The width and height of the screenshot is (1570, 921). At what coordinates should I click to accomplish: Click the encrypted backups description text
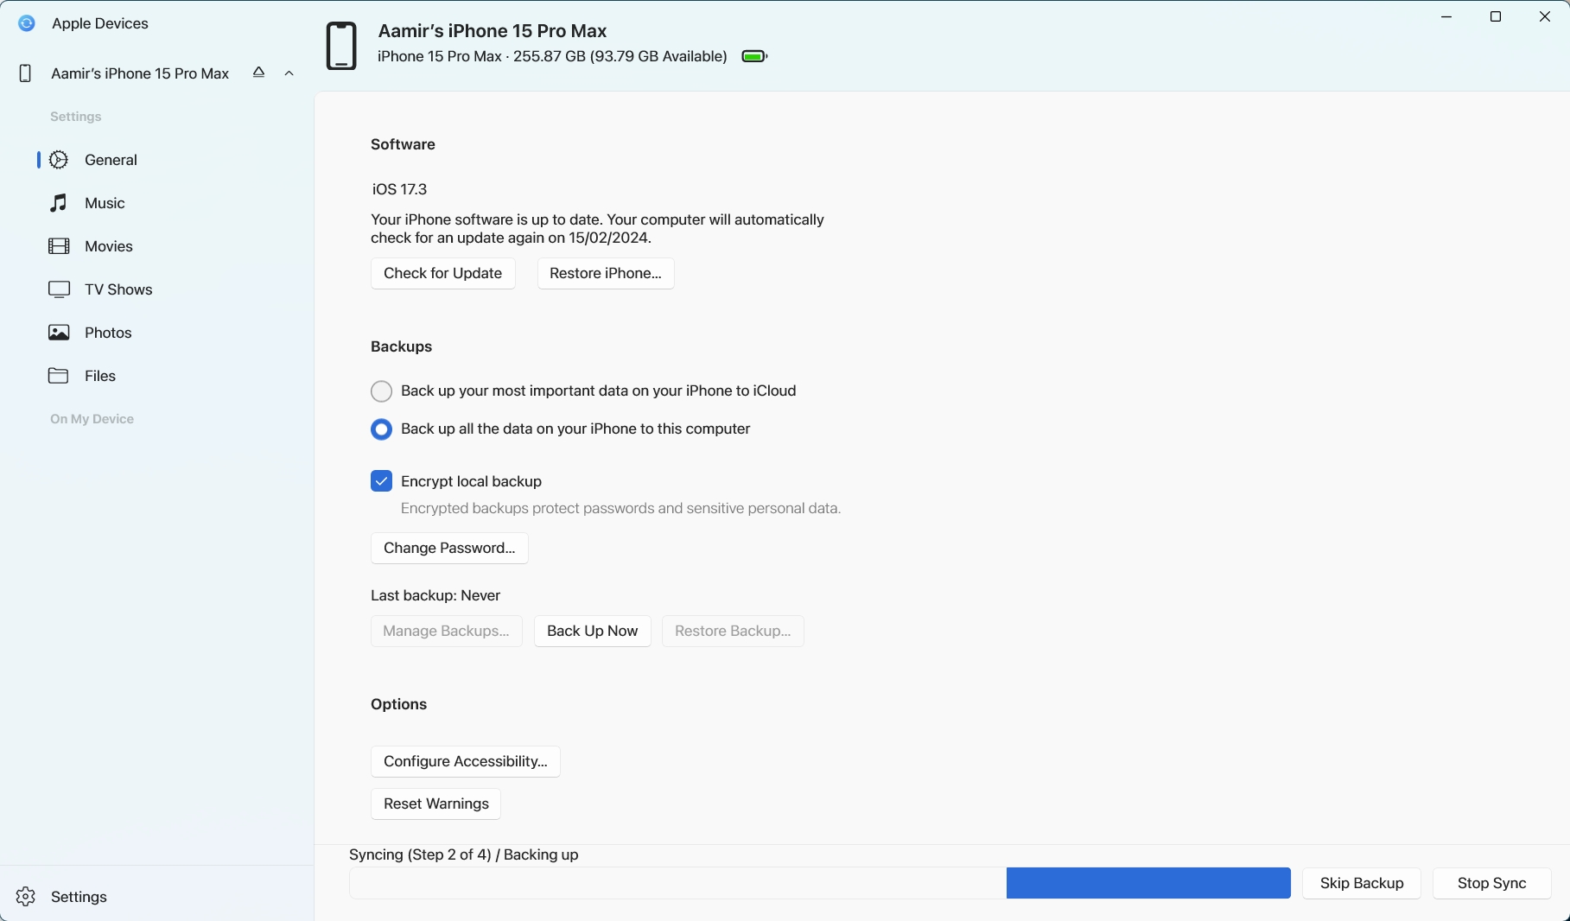click(x=621, y=509)
